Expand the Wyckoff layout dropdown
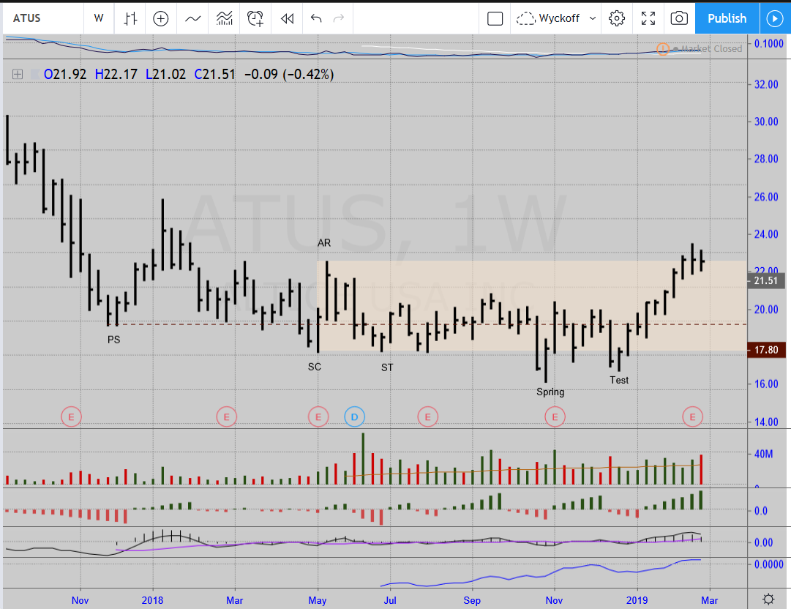 [x=556, y=18]
